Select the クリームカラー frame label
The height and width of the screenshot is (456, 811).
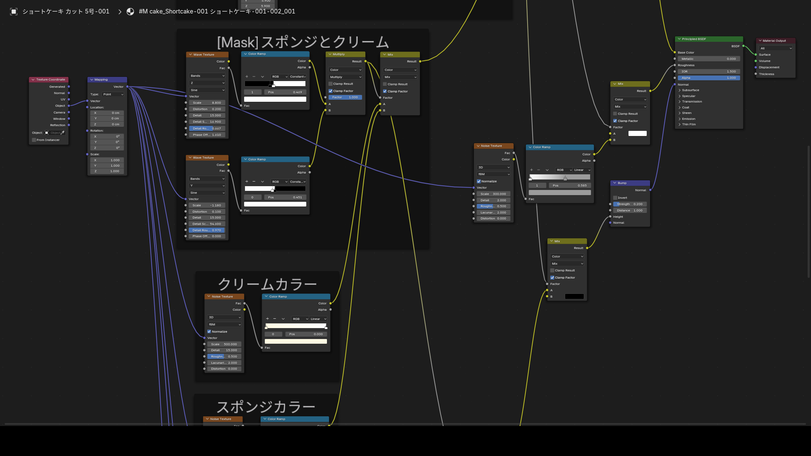[267, 284]
